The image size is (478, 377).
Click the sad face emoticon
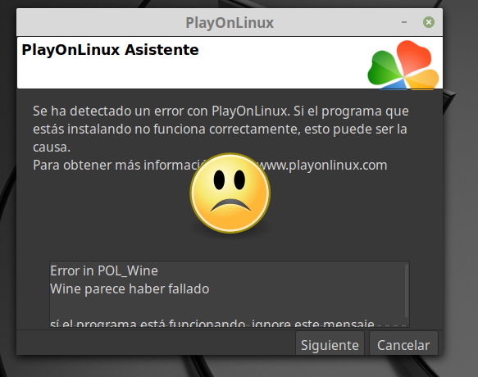tap(230, 193)
